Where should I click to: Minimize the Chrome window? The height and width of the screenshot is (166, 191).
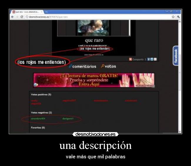[x=167, y=11]
